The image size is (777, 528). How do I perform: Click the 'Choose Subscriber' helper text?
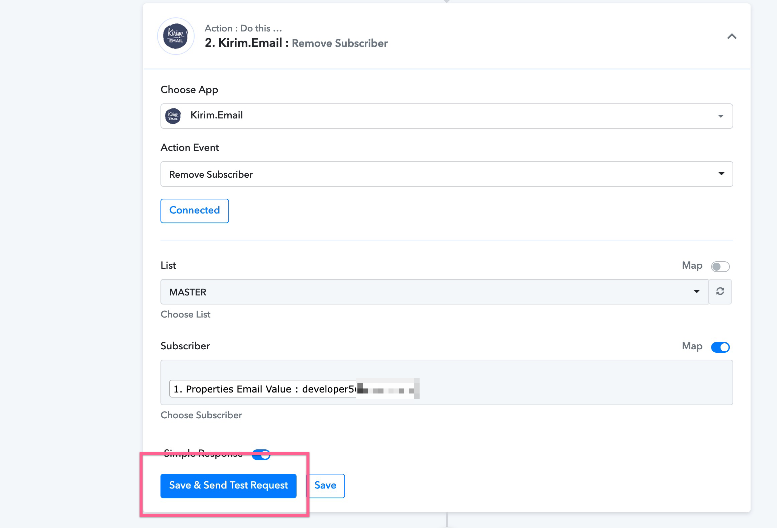click(x=201, y=415)
